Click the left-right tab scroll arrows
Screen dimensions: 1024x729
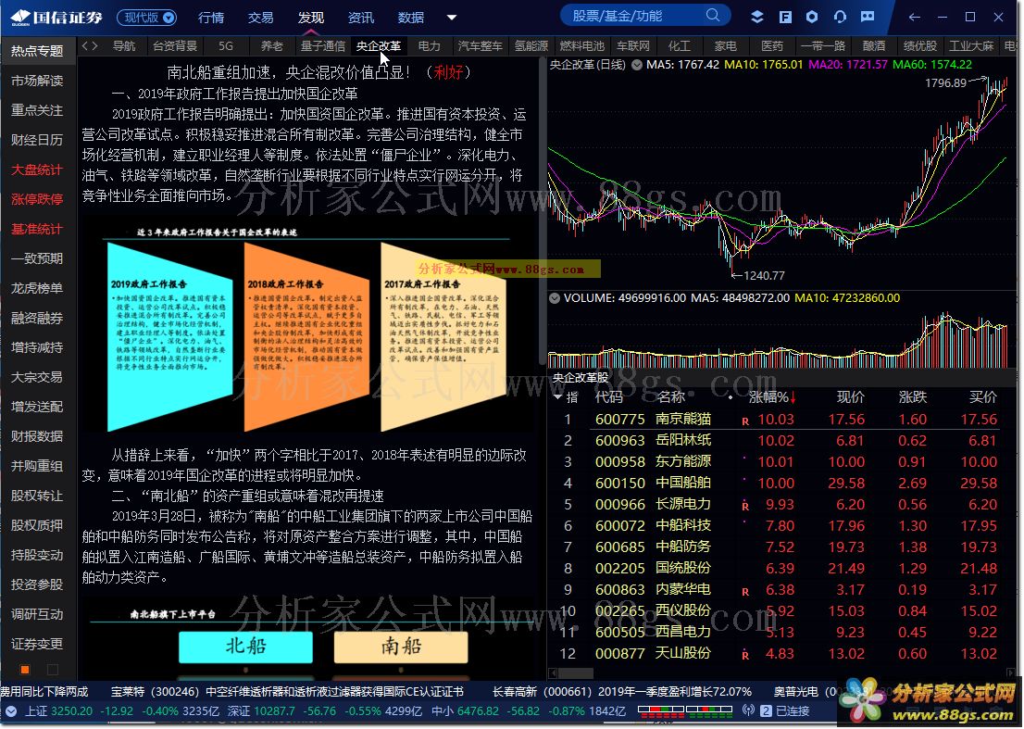pyautogui.click(x=90, y=45)
